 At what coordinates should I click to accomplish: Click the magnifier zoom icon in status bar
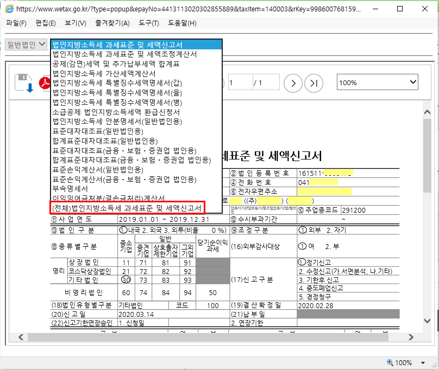(390, 362)
